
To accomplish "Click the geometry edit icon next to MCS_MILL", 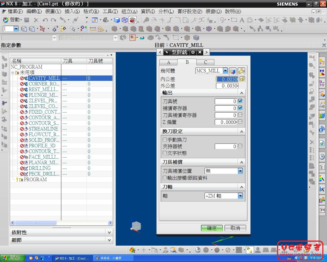I will click(x=232, y=71).
